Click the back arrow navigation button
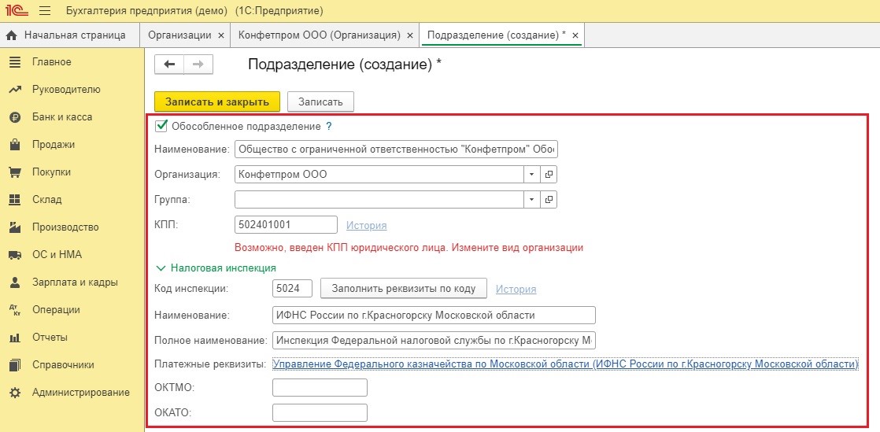This screenshot has width=880, height=432. 169,65
